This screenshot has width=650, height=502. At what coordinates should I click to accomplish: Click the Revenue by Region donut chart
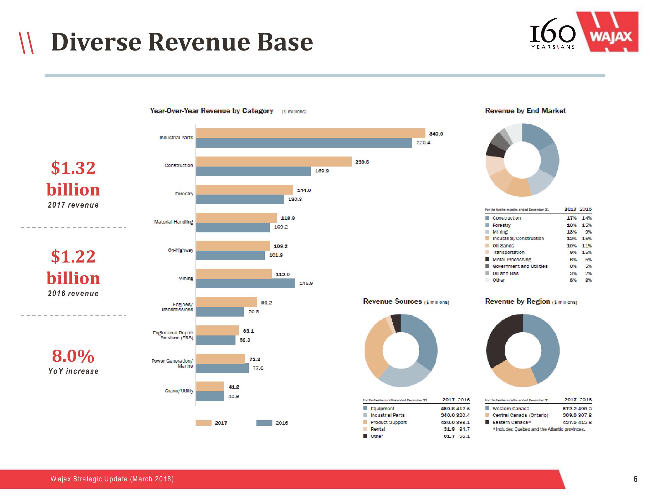523,350
